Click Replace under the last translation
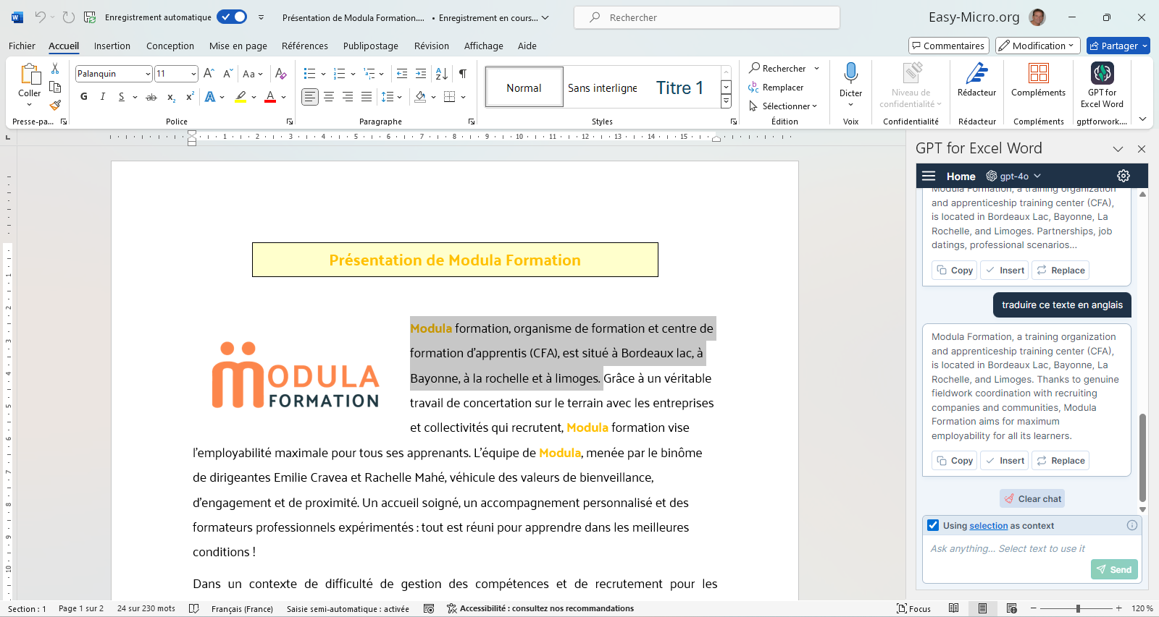The width and height of the screenshot is (1159, 617). [x=1060, y=460]
